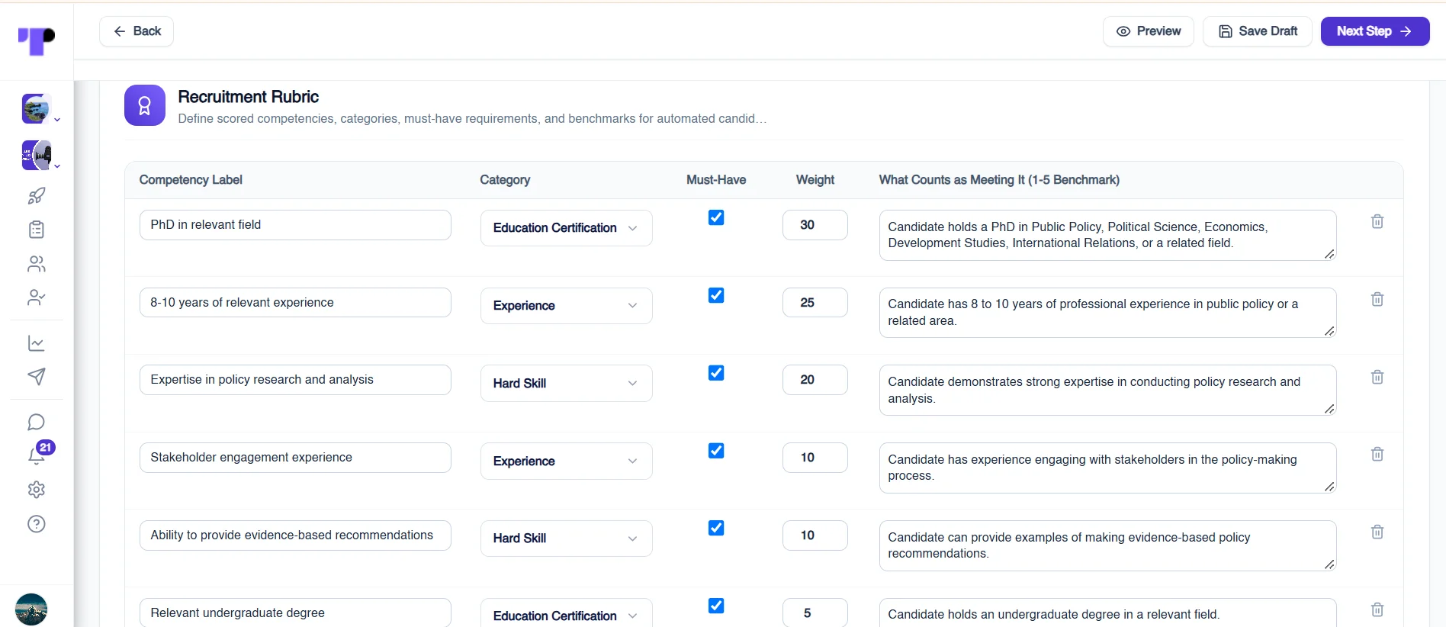Screen dimensions: 1446x627
Task: Click the Save Draft button
Action: point(1258,31)
